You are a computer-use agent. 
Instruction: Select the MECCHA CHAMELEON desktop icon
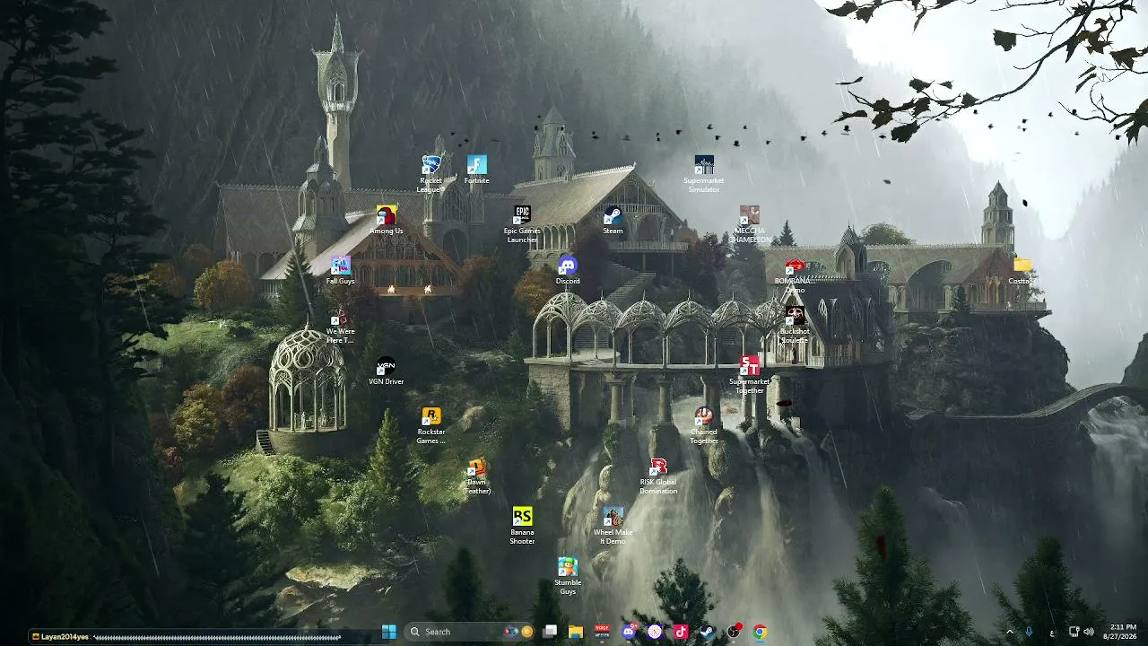click(x=749, y=224)
